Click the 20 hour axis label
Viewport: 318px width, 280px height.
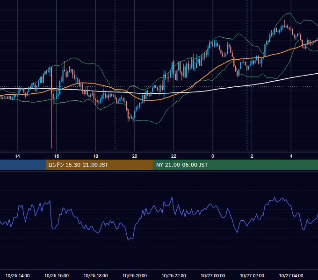(135, 156)
